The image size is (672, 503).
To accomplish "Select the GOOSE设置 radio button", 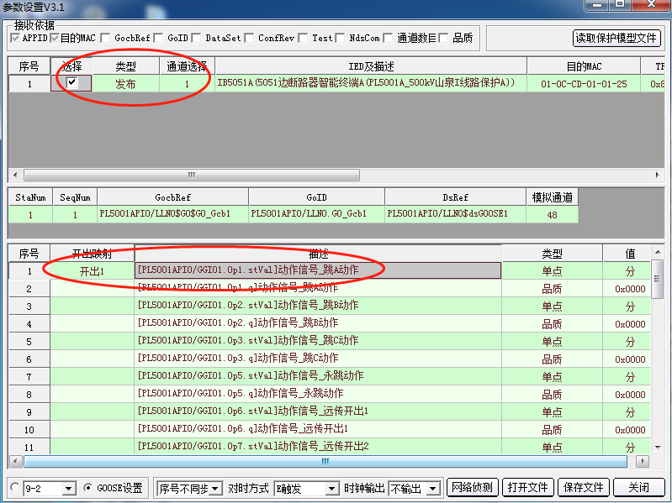I will (x=88, y=488).
